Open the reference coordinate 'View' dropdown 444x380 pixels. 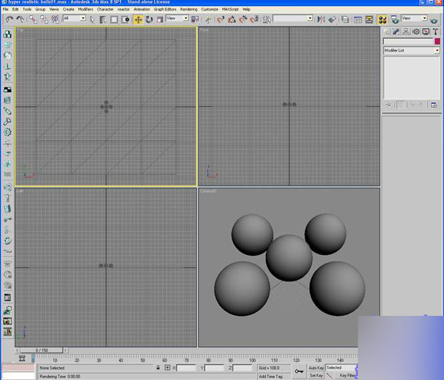(177, 19)
